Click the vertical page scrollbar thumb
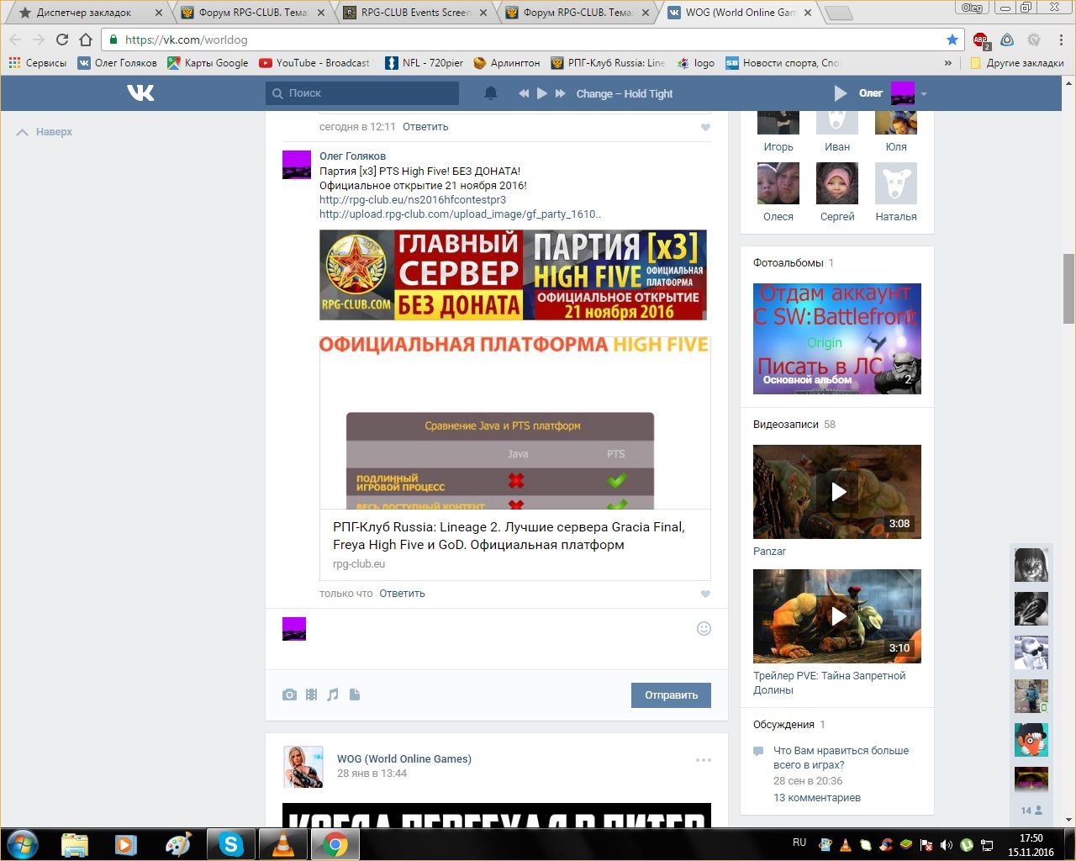This screenshot has height=861, width=1076. (x=1068, y=288)
